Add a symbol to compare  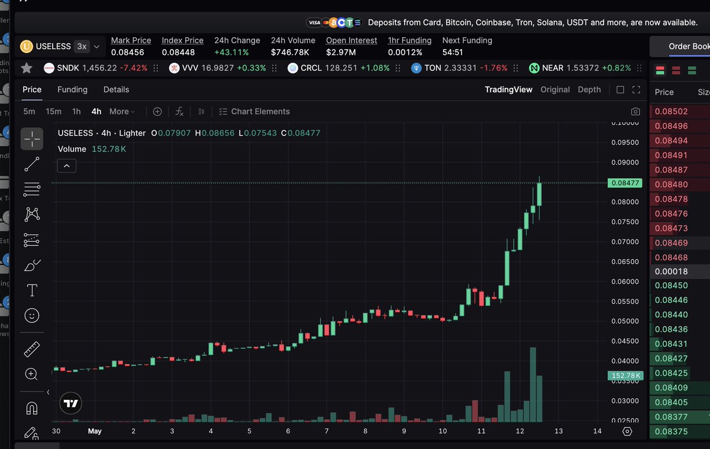coord(157,111)
